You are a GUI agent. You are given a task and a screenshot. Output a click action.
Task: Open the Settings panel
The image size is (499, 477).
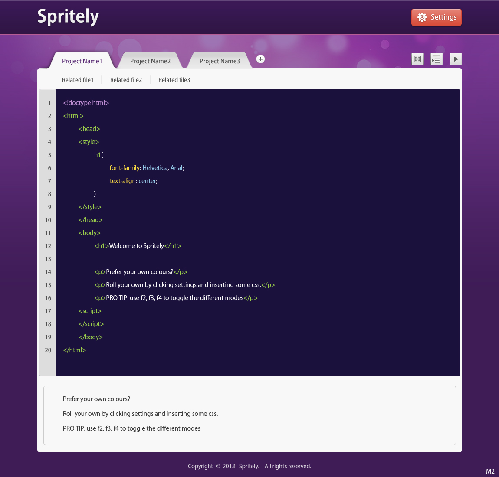click(437, 17)
